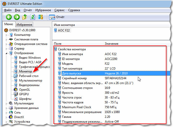Open the Сервис menu

(59, 10)
